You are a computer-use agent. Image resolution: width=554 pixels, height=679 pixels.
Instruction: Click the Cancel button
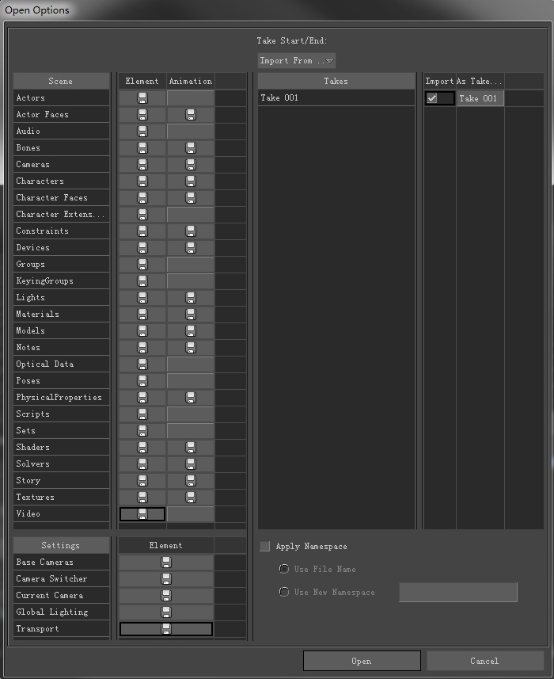(x=485, y=661)
